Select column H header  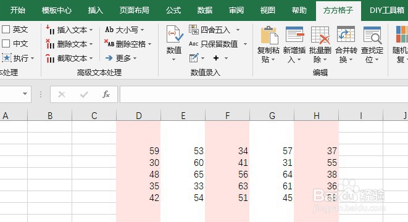click(317, 115)
